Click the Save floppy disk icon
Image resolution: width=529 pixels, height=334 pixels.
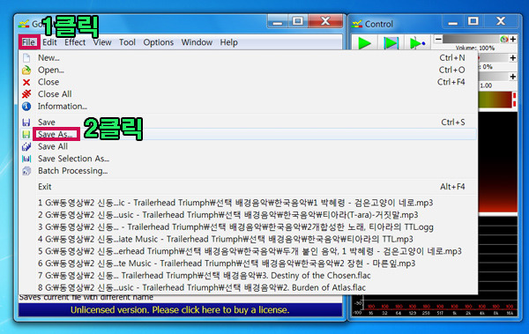[x=26, y=122]
